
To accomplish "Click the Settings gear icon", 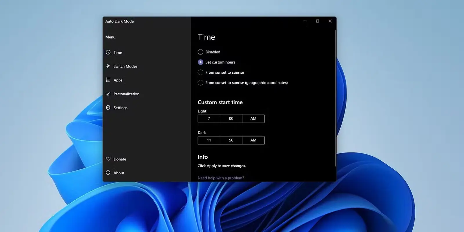I will 108,108.
